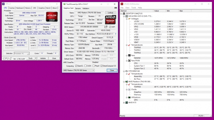This screenshot has width=214, height=120.
Task: Click the AMD Radeon Graphics logo in GPU-Z
Action: tap(110, 20)
